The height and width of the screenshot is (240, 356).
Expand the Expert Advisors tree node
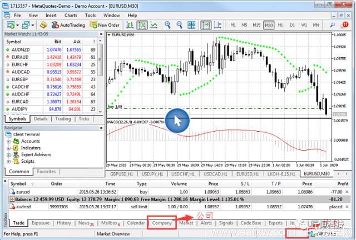[9, 155]
